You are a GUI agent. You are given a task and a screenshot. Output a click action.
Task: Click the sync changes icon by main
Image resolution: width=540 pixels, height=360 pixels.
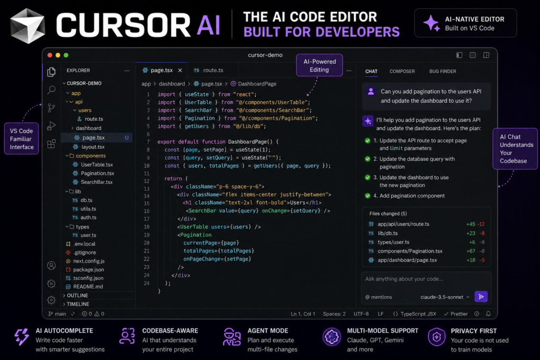pyautogui.click(x=73, y=314)
